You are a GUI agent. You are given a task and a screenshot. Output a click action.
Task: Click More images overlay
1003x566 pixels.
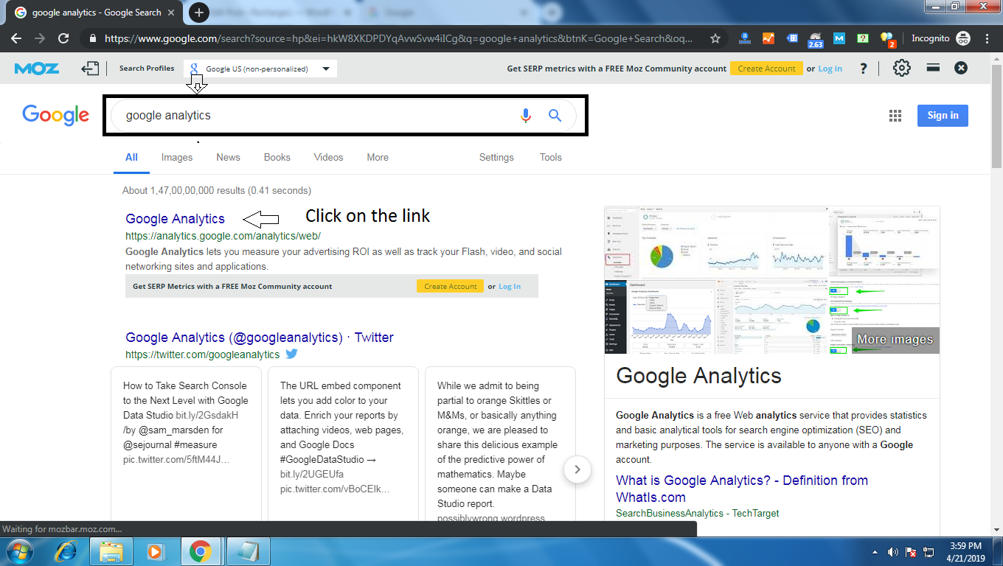[x=895, y=340]
